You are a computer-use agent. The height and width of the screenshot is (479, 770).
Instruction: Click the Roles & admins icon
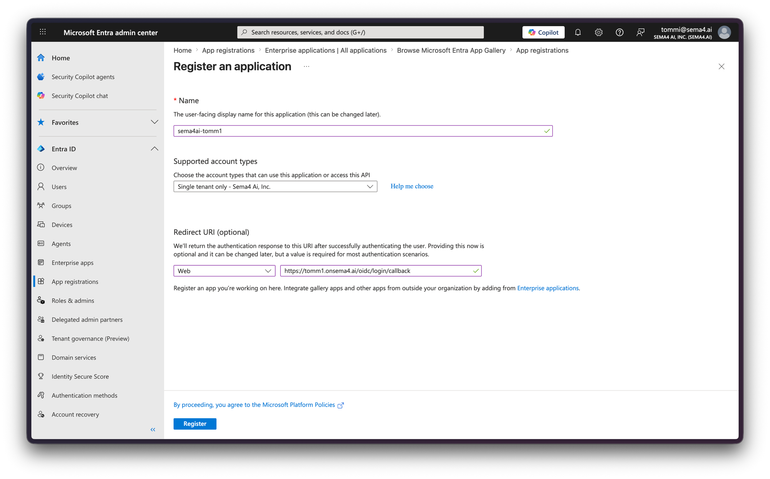click(x=41, y=300)
